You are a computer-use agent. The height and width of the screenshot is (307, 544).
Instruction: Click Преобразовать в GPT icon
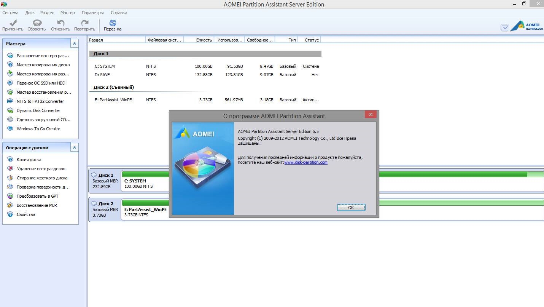tap(10, 196)
